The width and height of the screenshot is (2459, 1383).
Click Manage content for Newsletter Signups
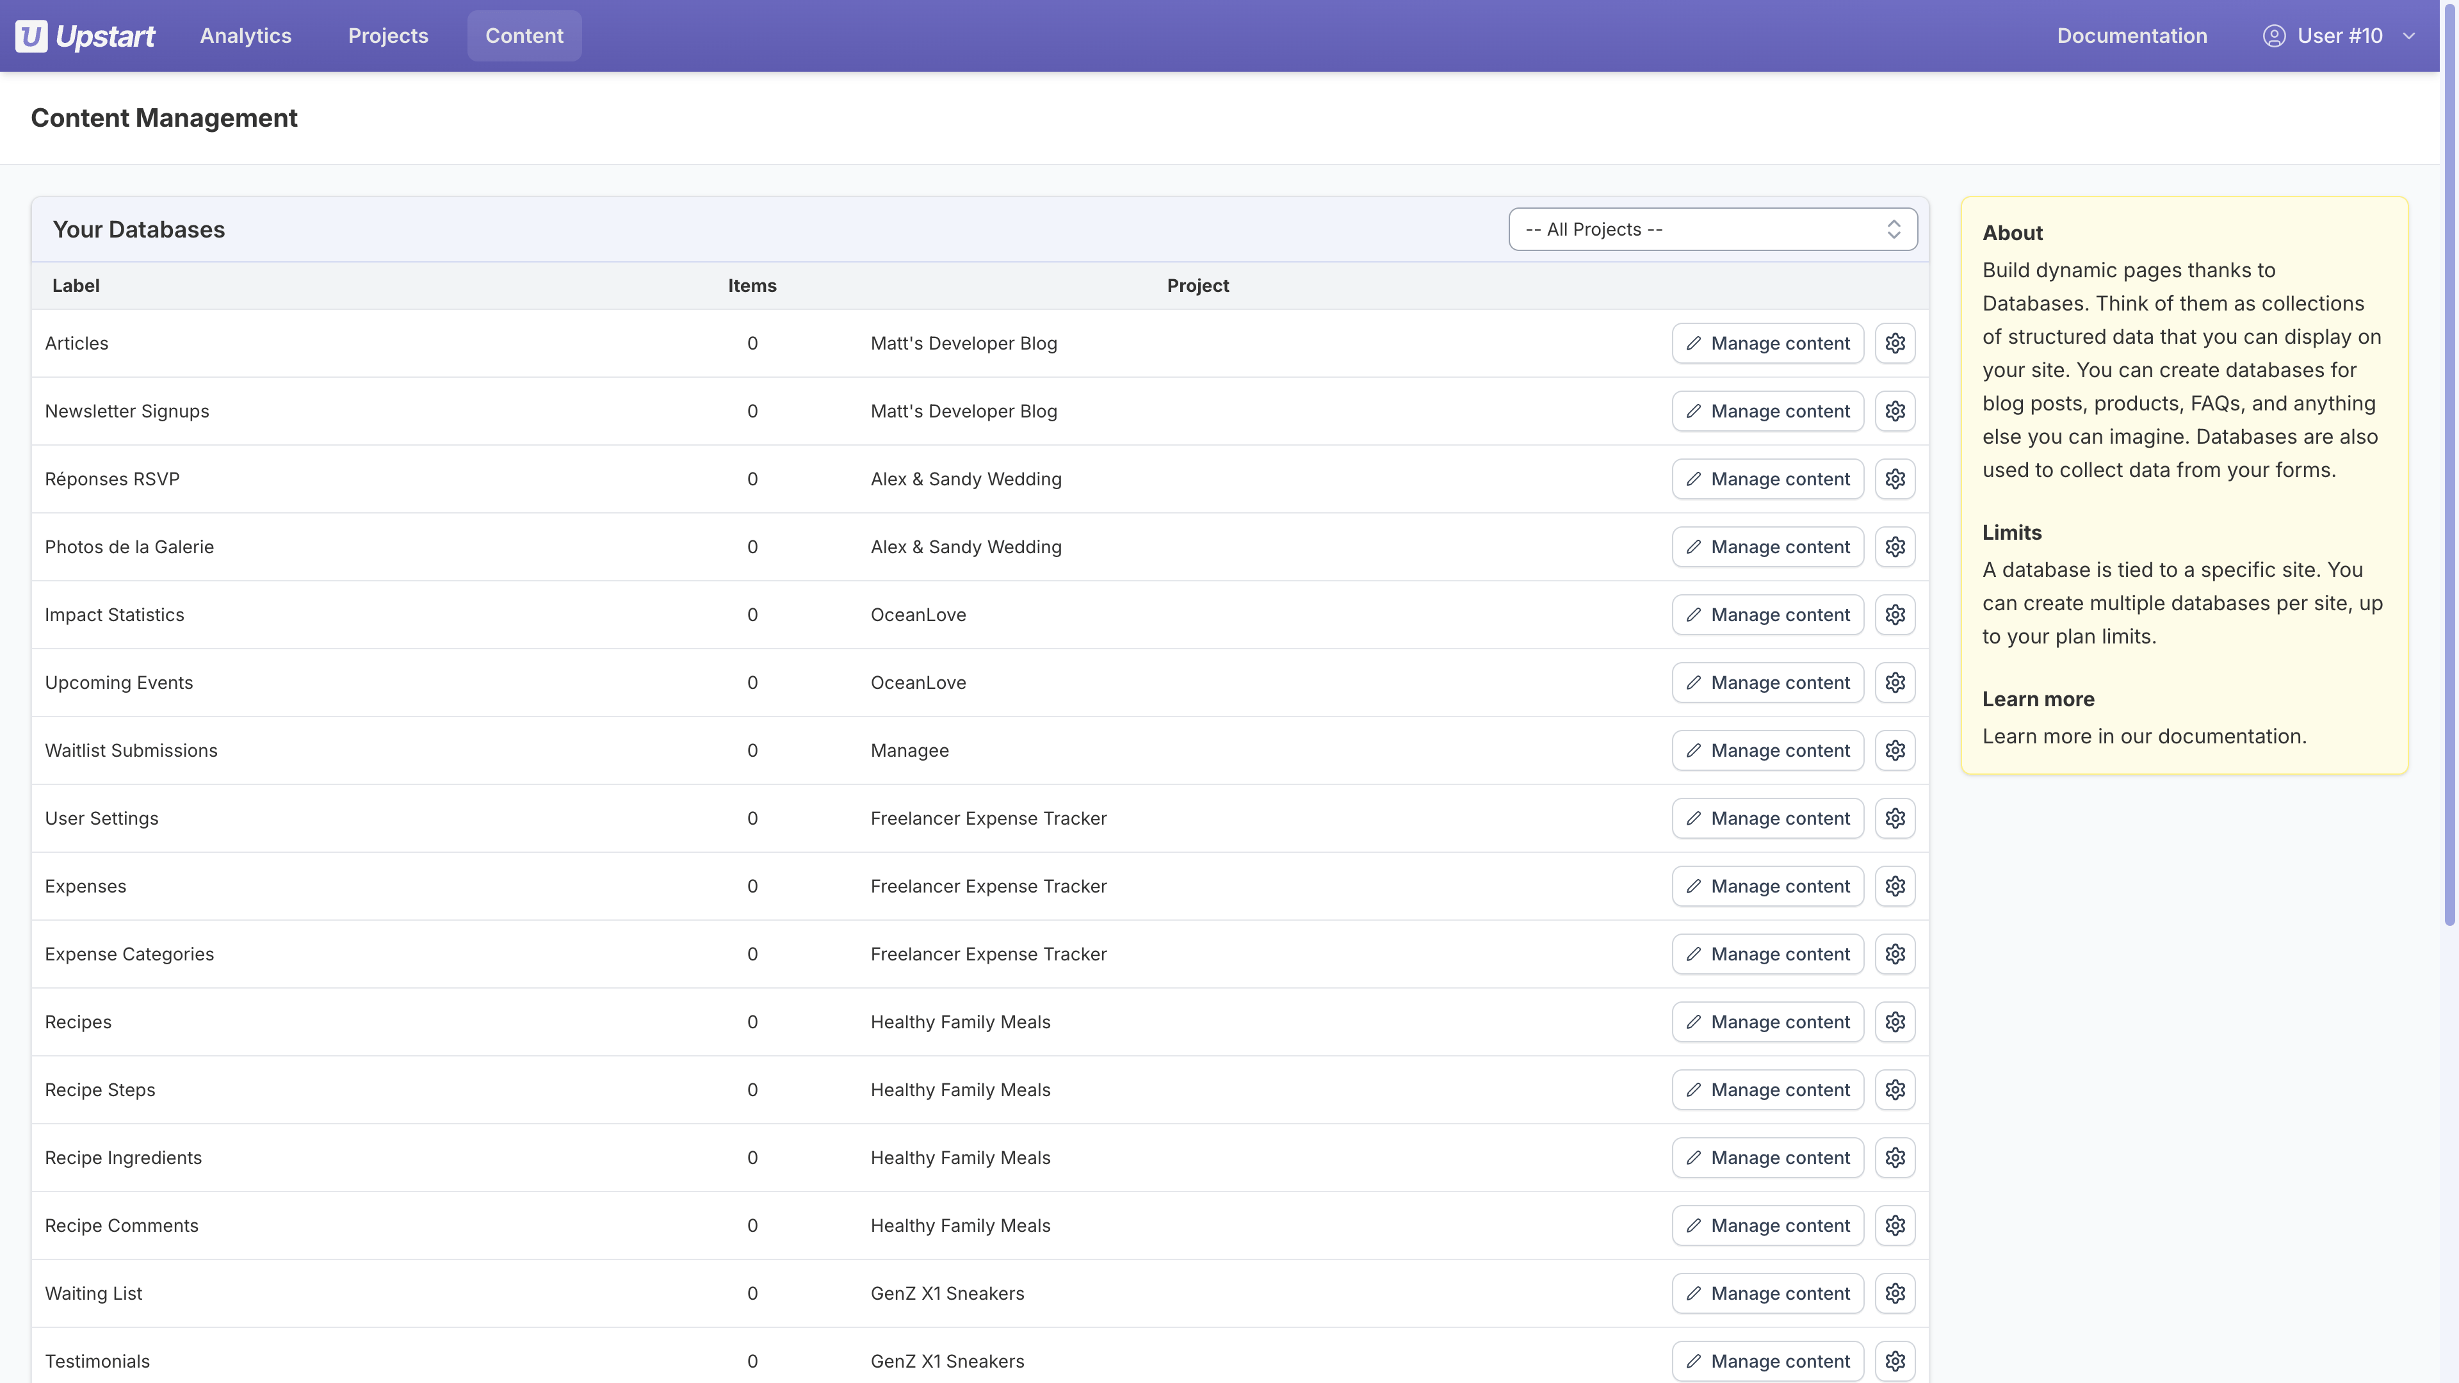[x=1767, y=411]
